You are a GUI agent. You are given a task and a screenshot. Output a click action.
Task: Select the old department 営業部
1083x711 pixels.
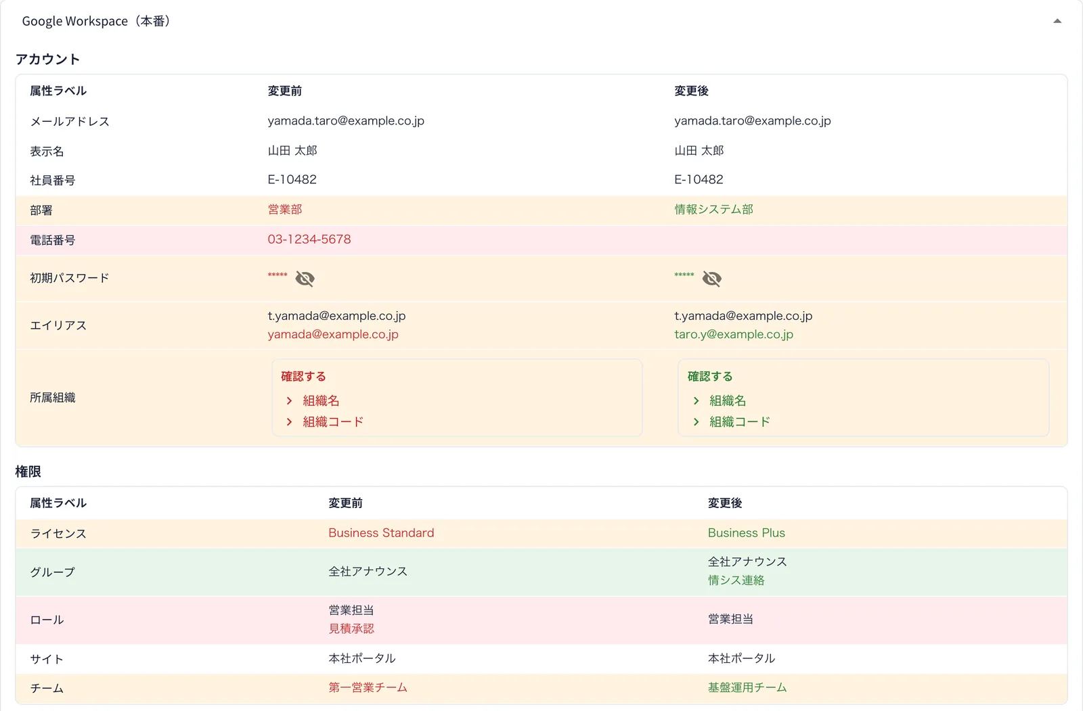[285, 209]
